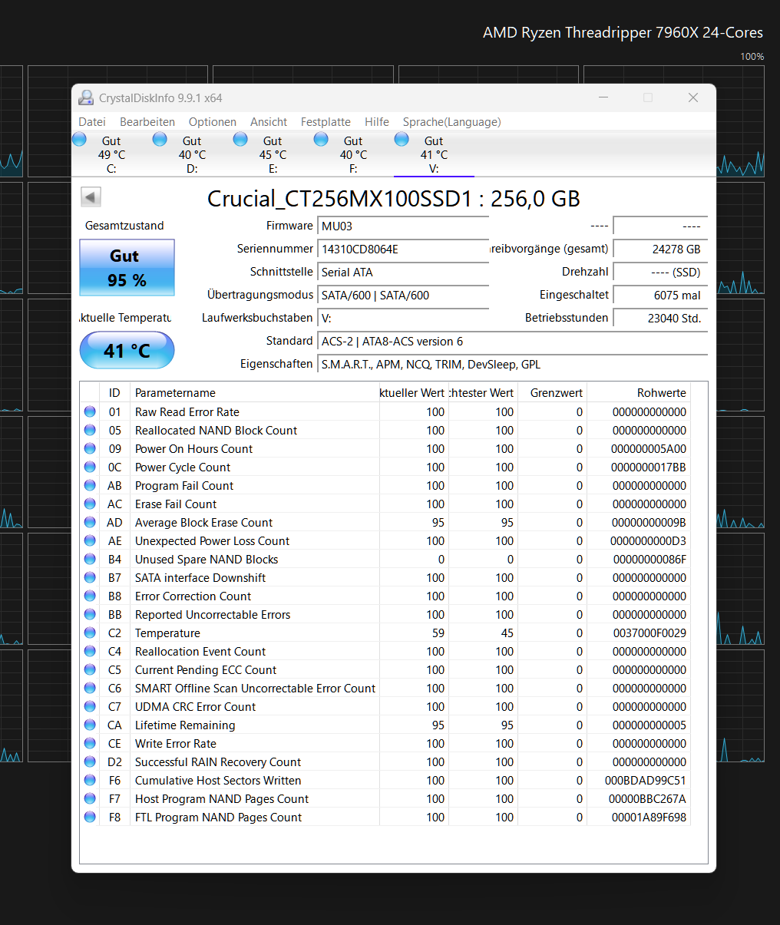Image resolution: width=780 pixels, height=925 pixels.
Task: Select drive F: status orb
Action: click(x=321, y=139)
